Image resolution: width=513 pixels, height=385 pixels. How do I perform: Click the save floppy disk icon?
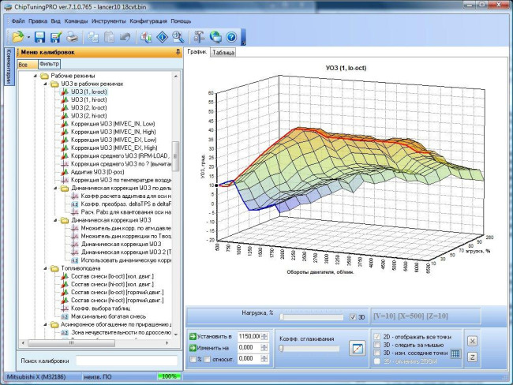click(x=40, y=37)
